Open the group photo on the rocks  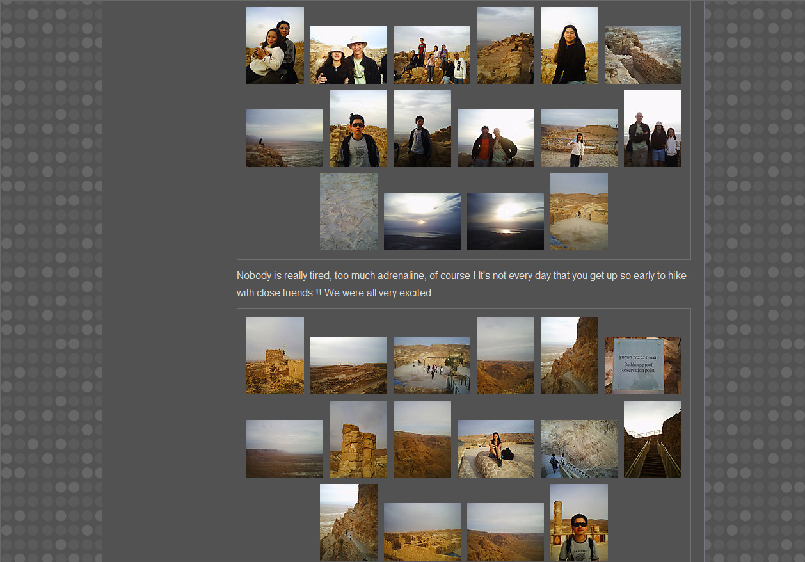pyautogui.click(x=431, y=55)
